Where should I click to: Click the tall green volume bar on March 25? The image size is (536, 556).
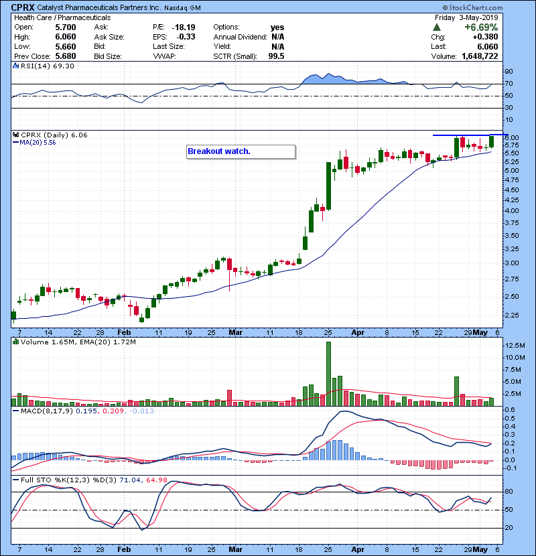(328, 374)
